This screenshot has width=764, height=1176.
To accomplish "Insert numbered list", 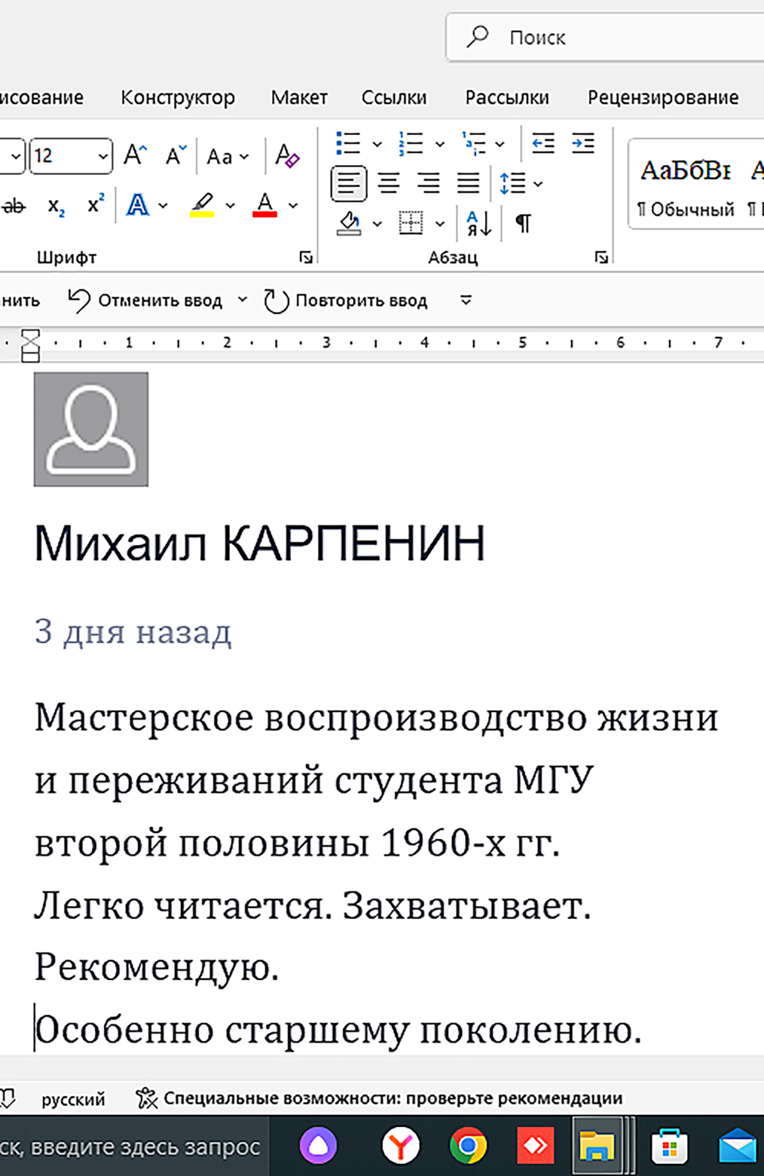I will 411,143.
